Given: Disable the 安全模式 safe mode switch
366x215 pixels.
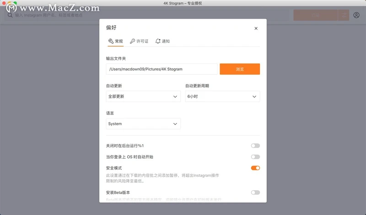Looking at the screenshot, I should pos(255,168).
